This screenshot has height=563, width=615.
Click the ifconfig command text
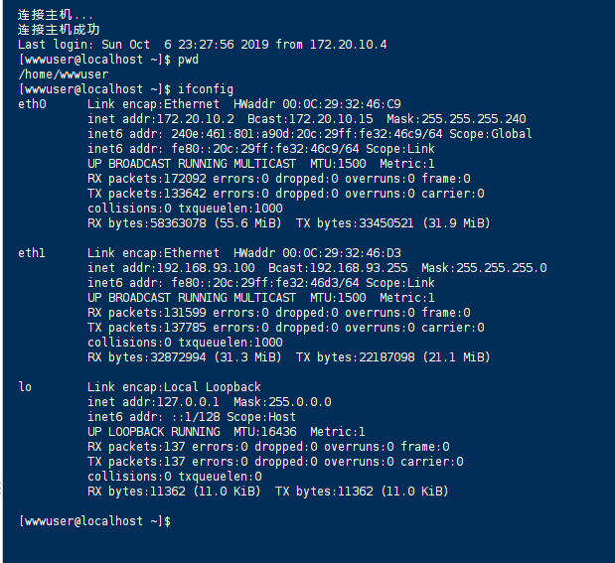[206, 89]
